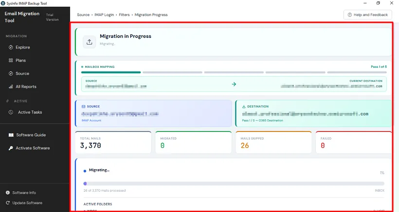Click Update Software

(27, 203)
